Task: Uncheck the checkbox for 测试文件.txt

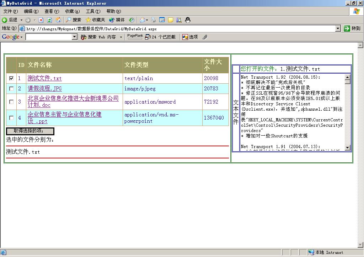Action: click(x=11, y=78)
